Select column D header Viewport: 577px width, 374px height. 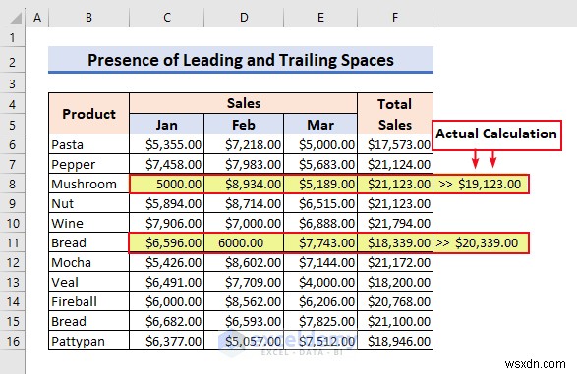click(x=244, y=18)
